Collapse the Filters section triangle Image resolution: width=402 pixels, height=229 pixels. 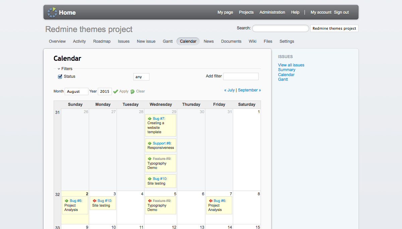pos(59,69)
